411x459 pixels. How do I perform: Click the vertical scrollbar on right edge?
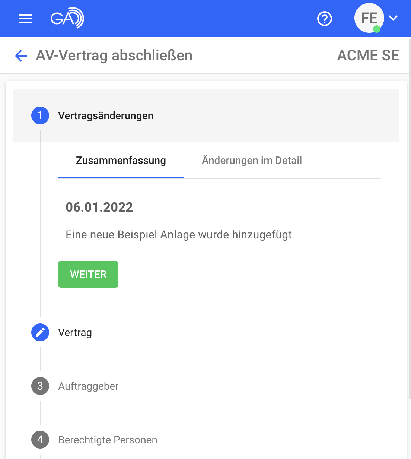409,218
